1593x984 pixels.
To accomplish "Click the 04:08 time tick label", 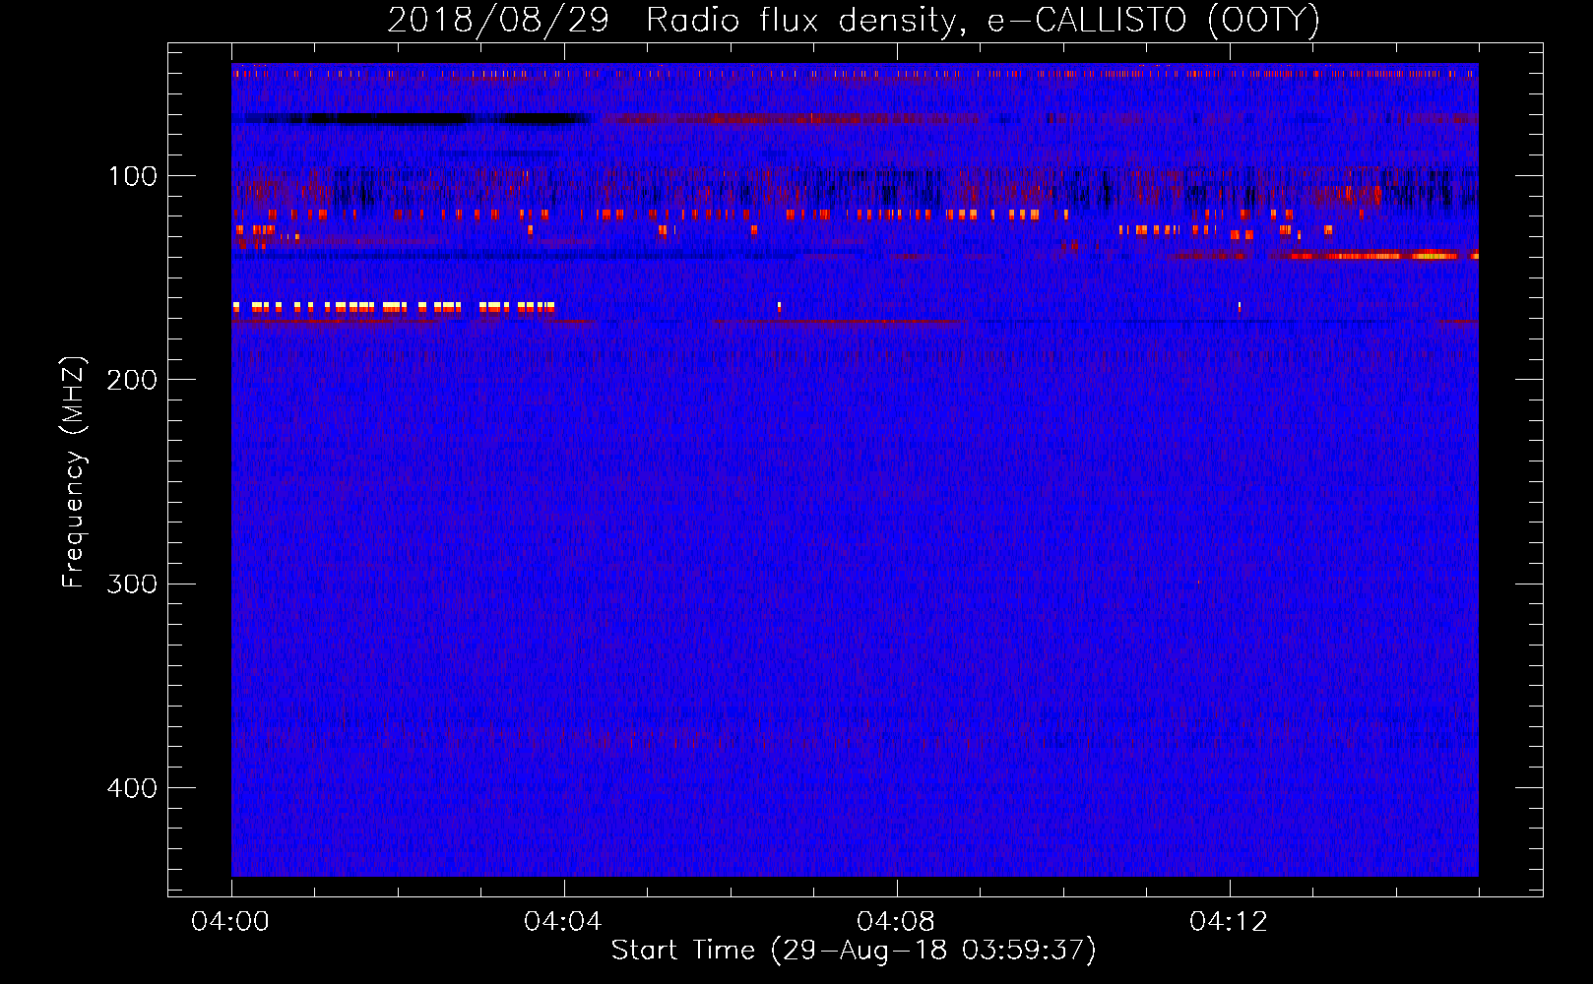I will [896, 921].
